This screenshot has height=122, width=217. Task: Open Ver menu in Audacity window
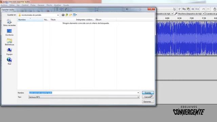click(x=18, y=5)
